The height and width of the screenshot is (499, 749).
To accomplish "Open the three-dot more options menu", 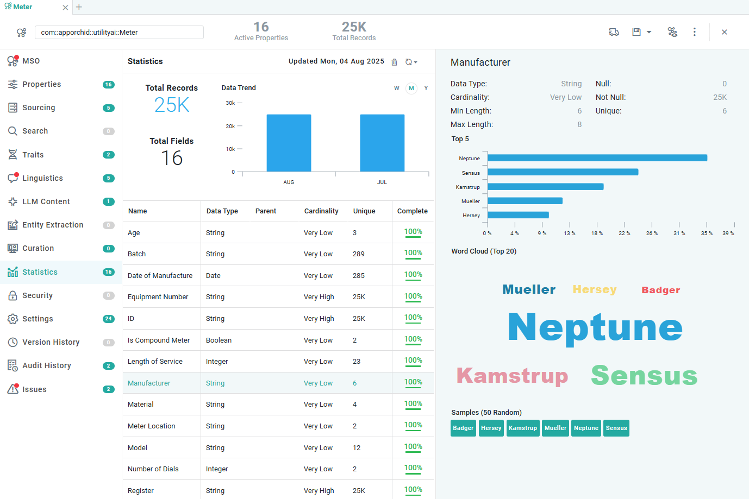I will (x=694, y=32).
